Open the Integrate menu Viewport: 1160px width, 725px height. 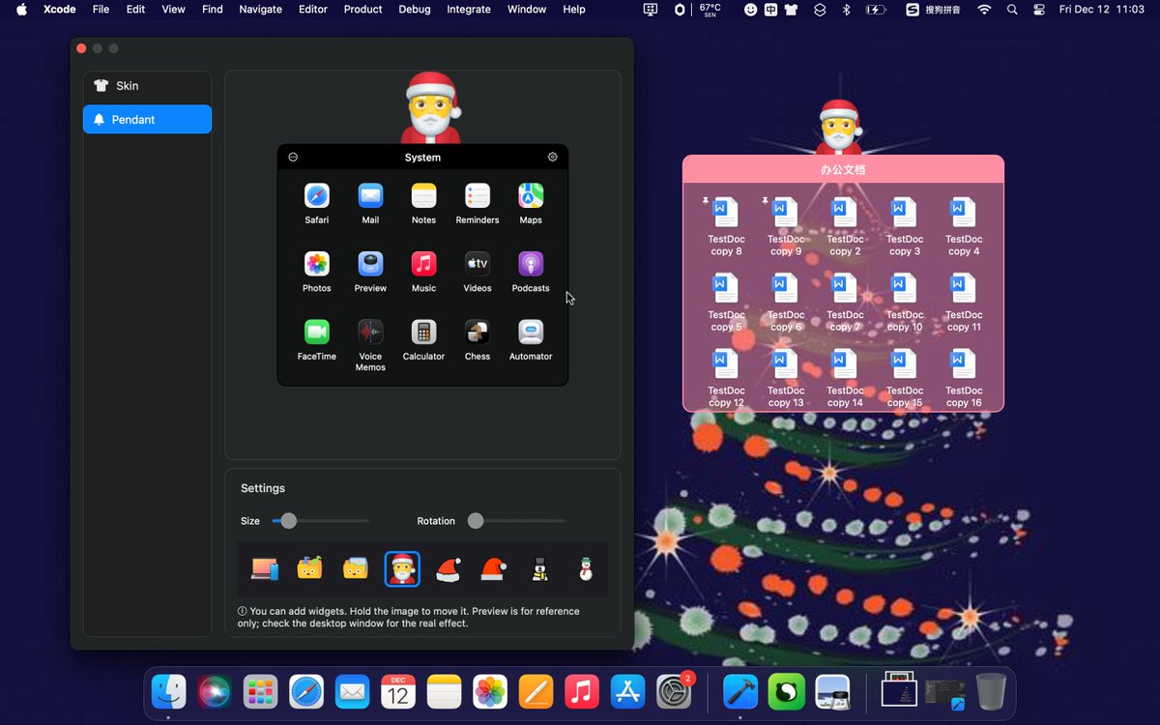tap(469, 9)
